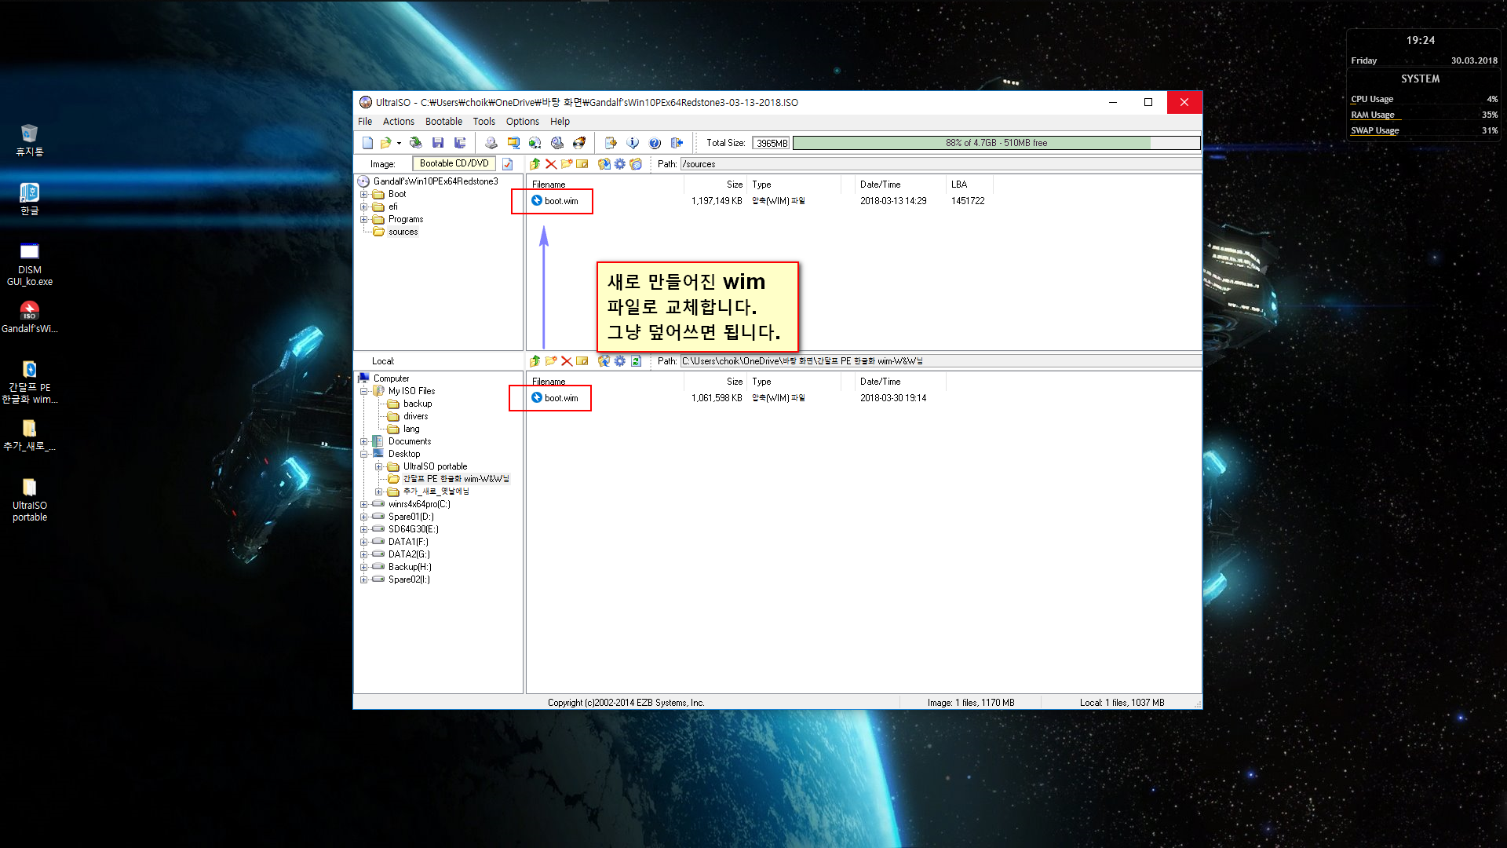
Task: Click the Filename column header in Image pane
Action: click(604, 185)
